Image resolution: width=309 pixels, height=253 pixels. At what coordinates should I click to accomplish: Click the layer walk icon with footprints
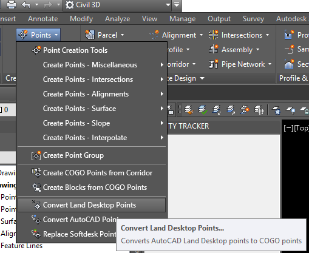(259, 110)
